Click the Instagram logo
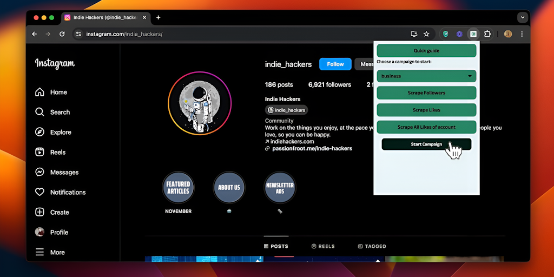 55,64
